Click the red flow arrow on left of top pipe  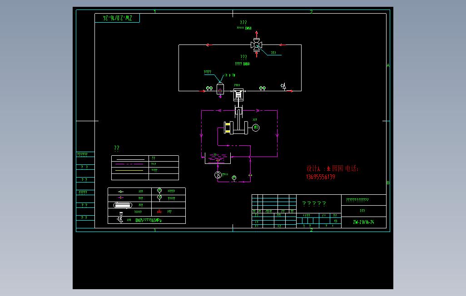coord(209,45)
